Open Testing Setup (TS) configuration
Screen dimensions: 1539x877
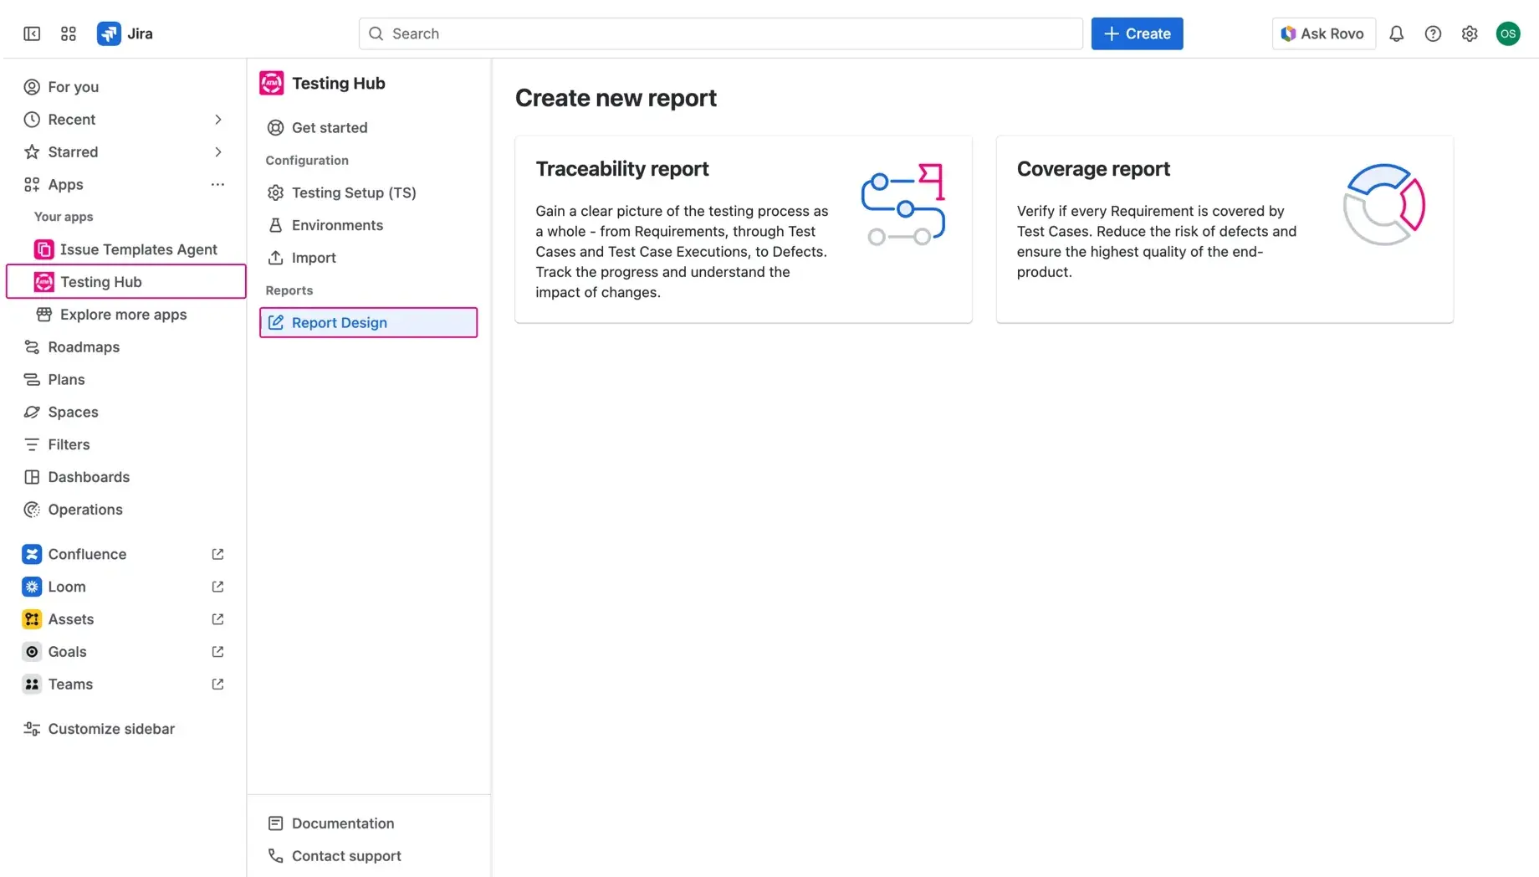coord(354,192)
